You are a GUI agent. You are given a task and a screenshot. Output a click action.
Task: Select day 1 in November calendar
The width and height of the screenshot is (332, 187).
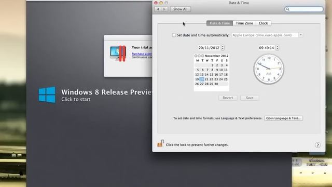pyautogui.click(x=212, y=65)
